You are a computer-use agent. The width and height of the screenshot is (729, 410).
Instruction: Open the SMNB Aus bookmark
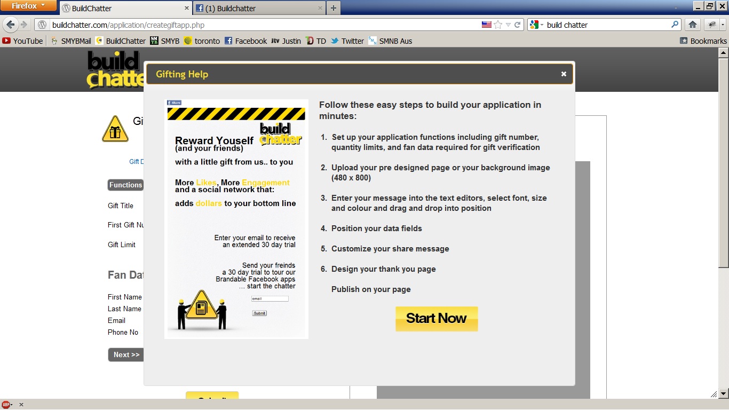[390, 41]
